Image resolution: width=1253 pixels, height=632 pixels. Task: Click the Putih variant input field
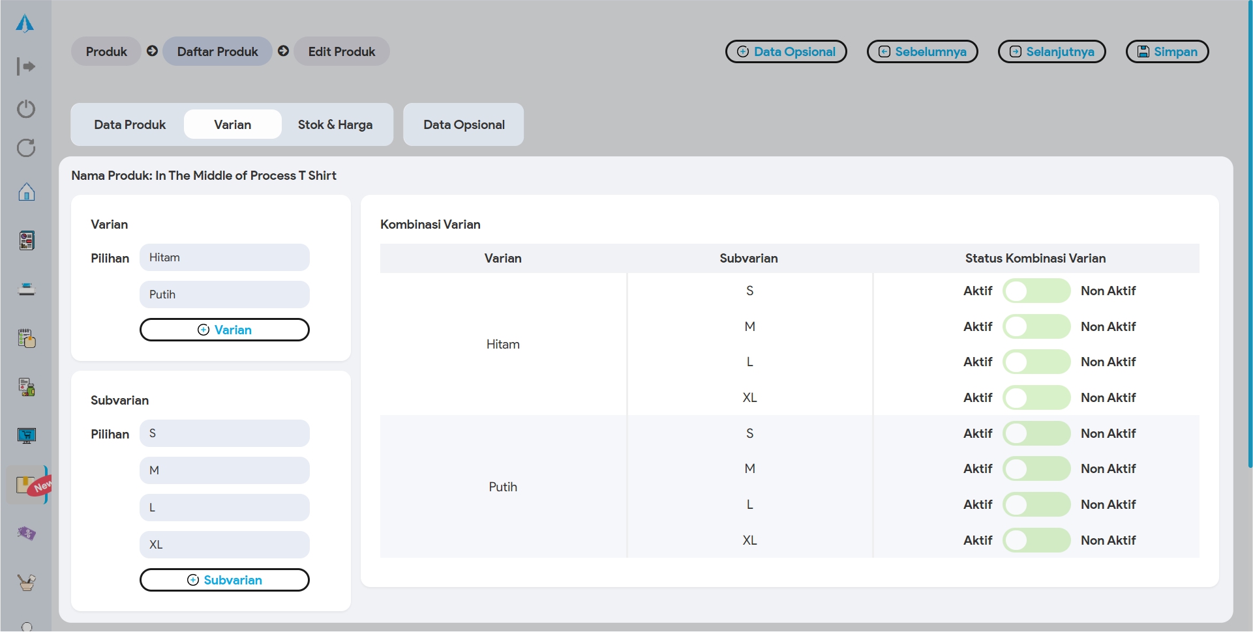tap(224, 294)
